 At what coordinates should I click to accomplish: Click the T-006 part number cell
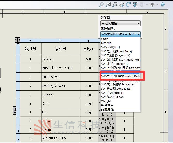point(89,113)
